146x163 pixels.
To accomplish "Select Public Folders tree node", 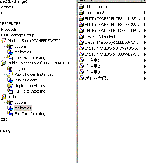I will (26, 80).
